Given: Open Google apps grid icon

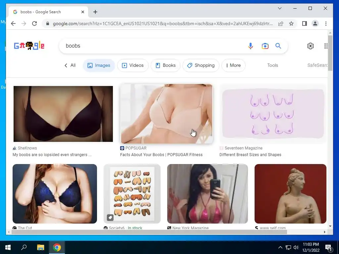Looking at the screenshot, I should pos(326,46).
